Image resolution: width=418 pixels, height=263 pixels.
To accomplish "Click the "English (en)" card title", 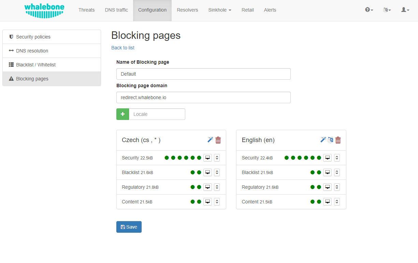I will click(258, 140).
